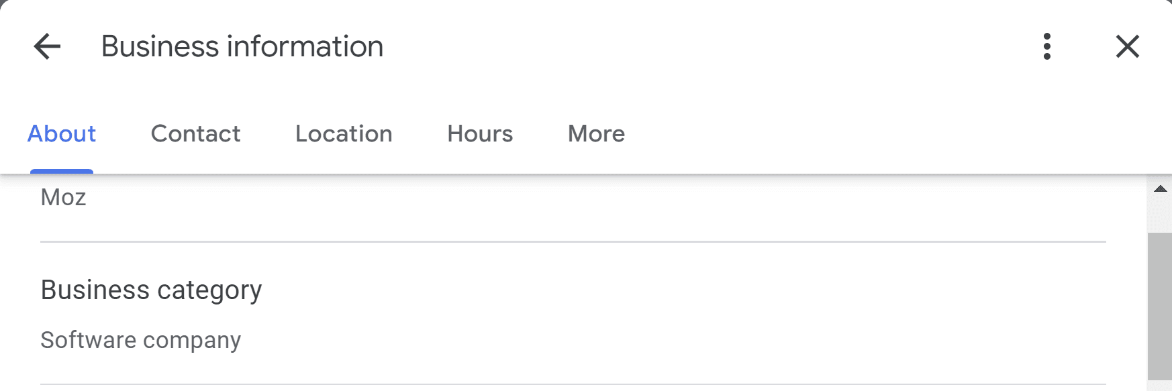Screen dimensions: 1172x391
Task: Click the divider below Software company
Action: [x=573, y=384]
